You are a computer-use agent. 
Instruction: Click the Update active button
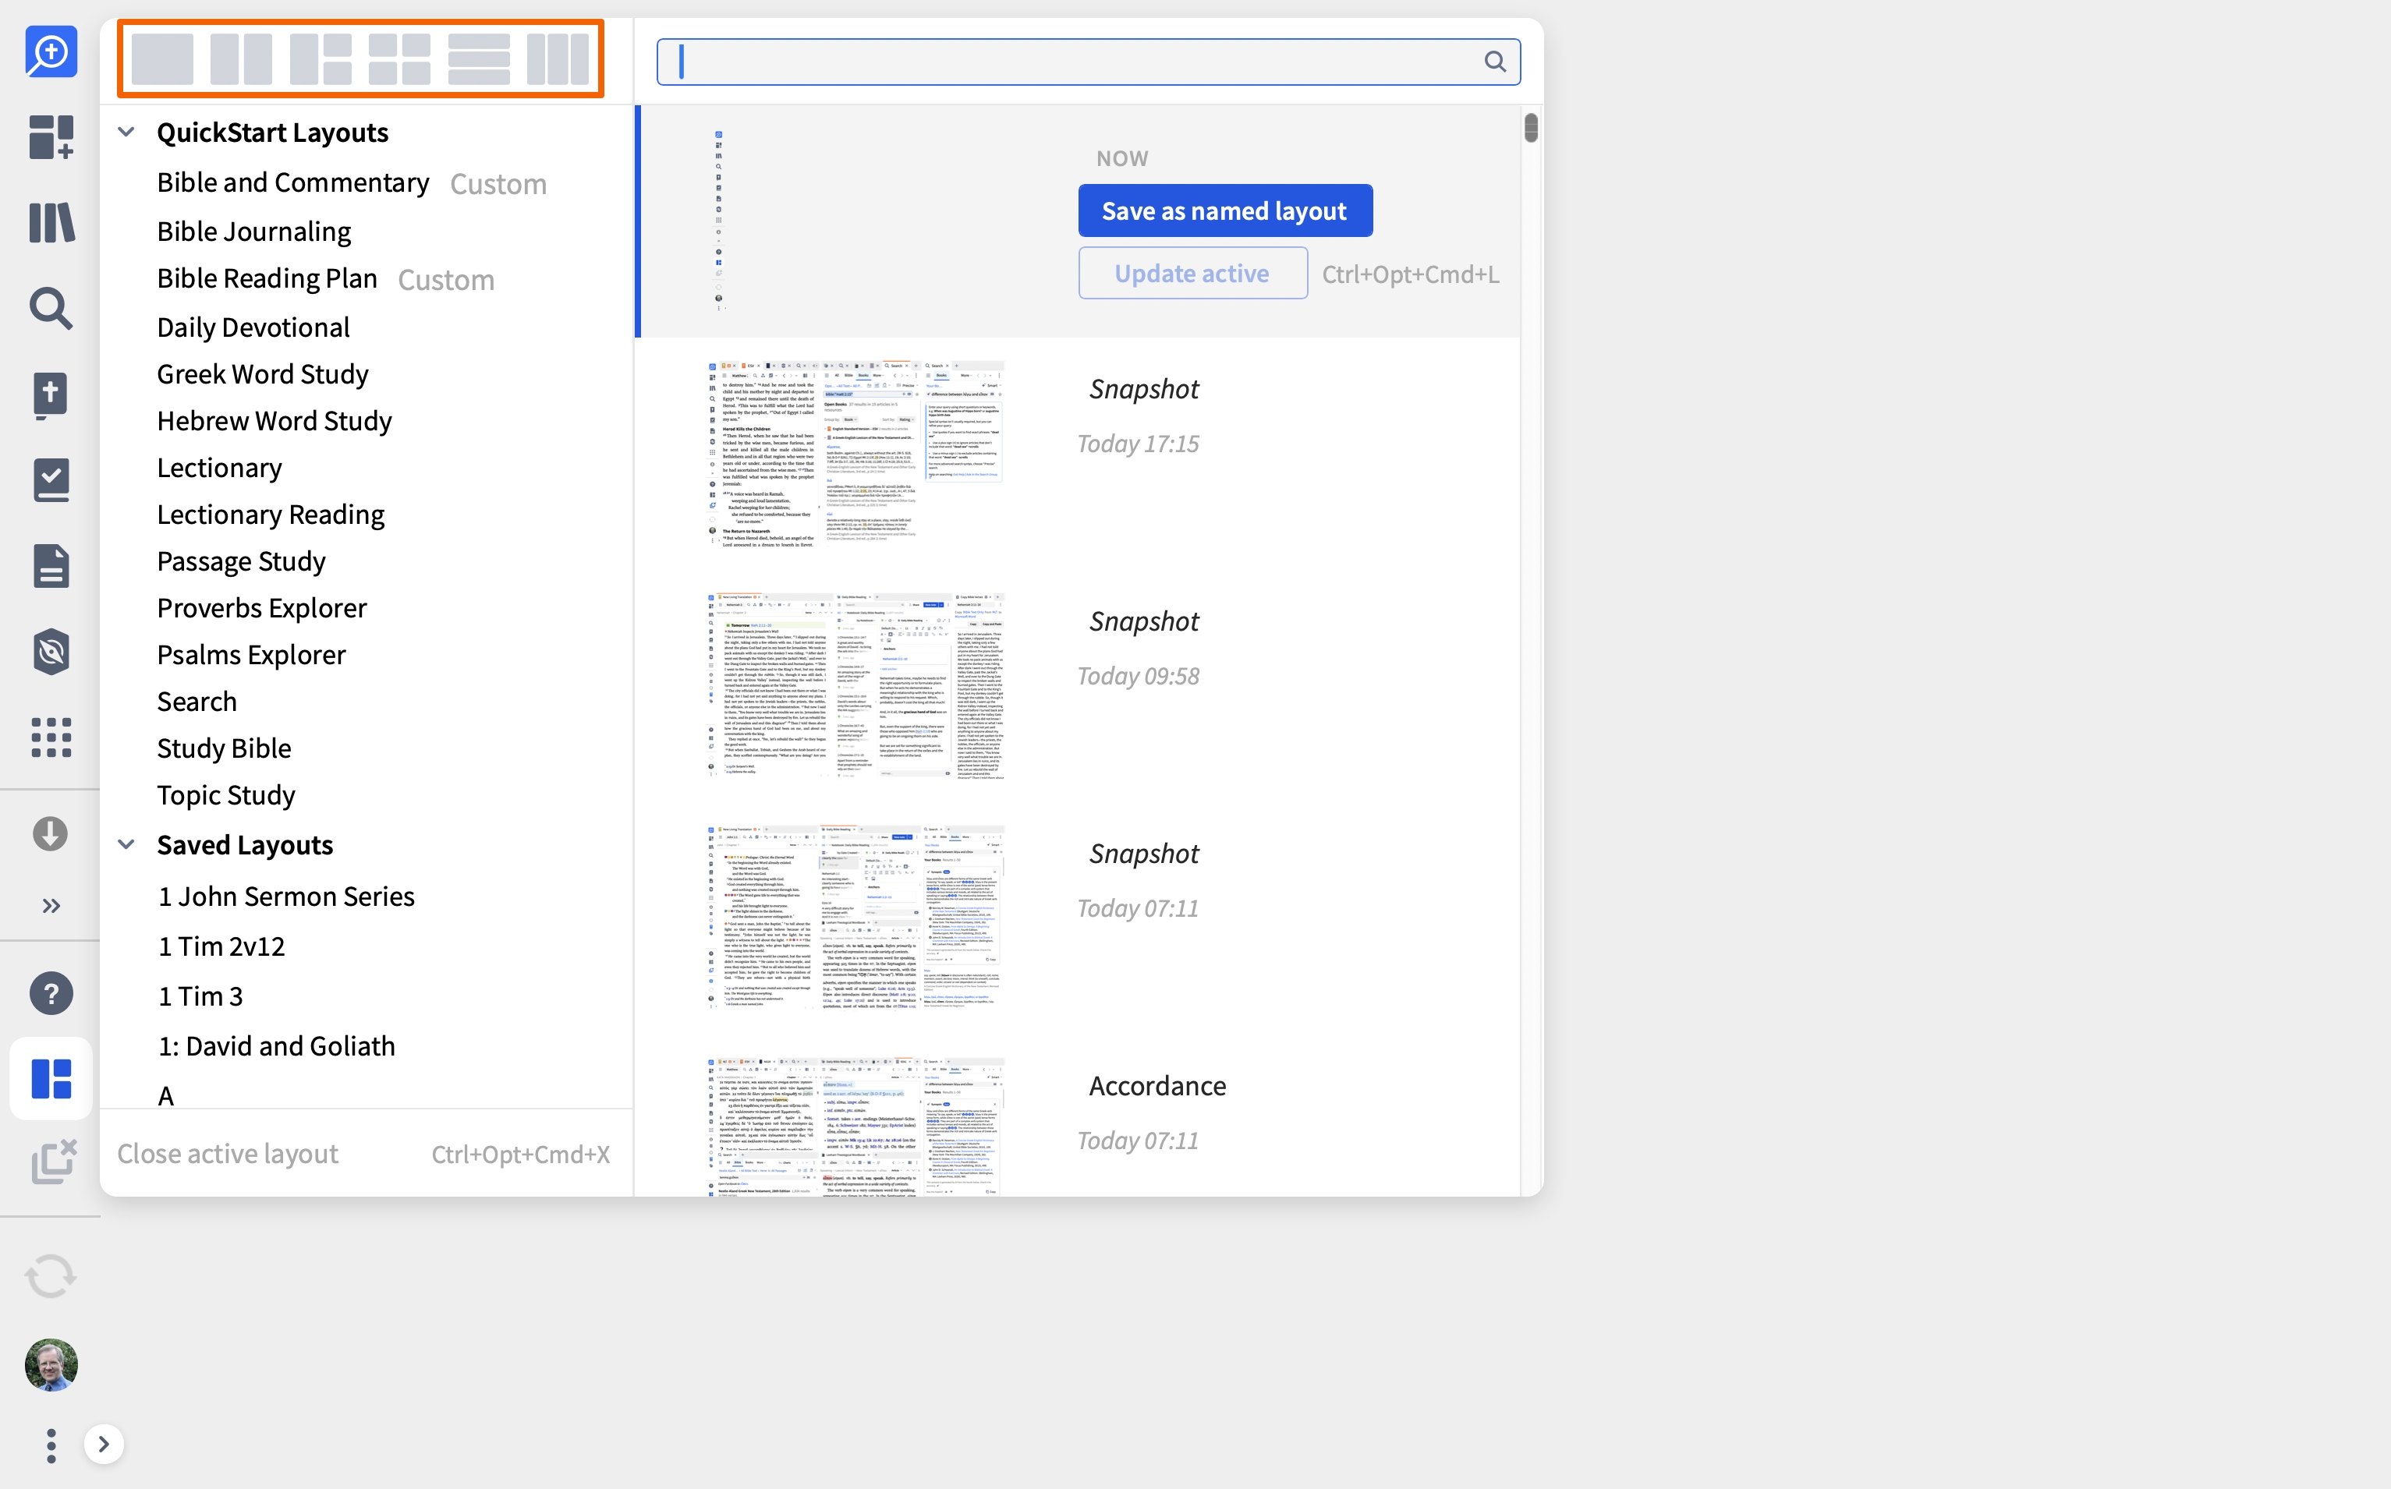(x=1192, y=273)
